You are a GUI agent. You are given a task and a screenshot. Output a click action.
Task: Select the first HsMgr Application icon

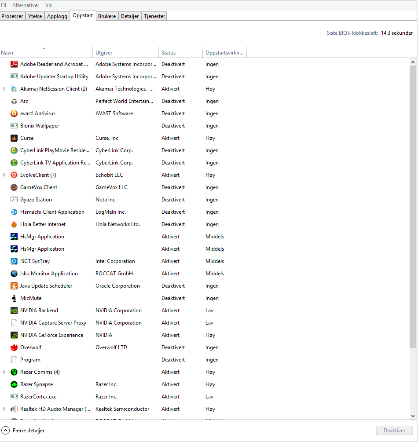pyautogui.click(x=14, y=237)
